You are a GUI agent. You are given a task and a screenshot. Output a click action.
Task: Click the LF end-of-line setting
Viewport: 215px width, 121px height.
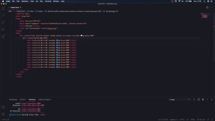187,120
